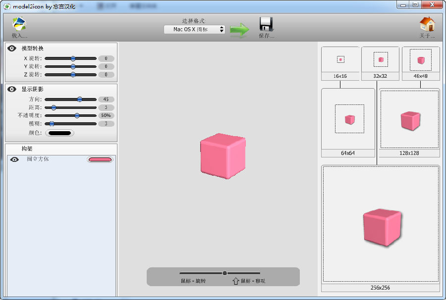Screen dimensions: 446x300
Task: Select the 128x128 icon preview
Action: click(x=409, y=119)
